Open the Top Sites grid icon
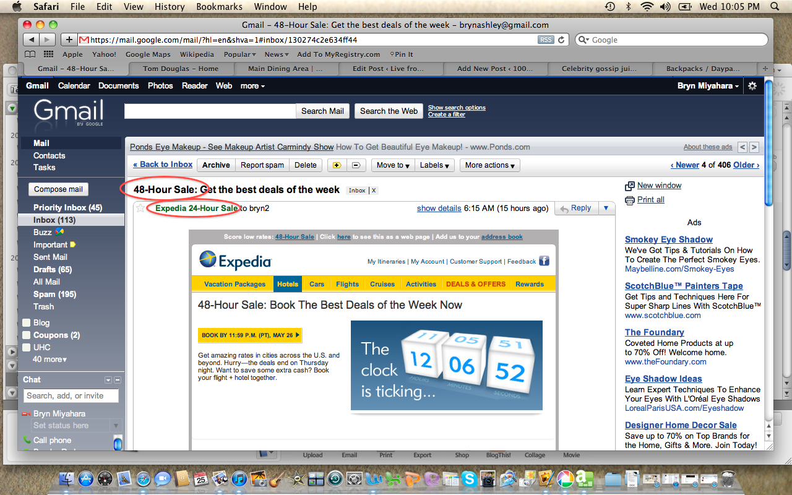792x495 pixels. point(48,54)
